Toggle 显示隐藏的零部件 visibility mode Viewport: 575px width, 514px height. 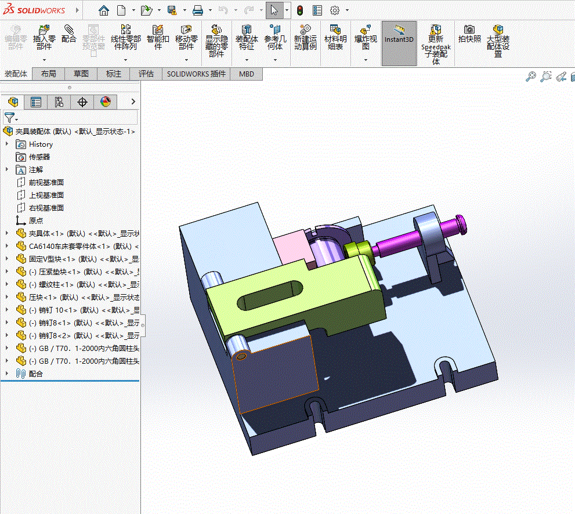tap(216, 39)
